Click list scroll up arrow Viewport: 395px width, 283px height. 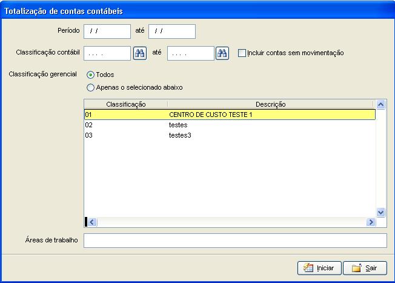[x=380, y=104]
